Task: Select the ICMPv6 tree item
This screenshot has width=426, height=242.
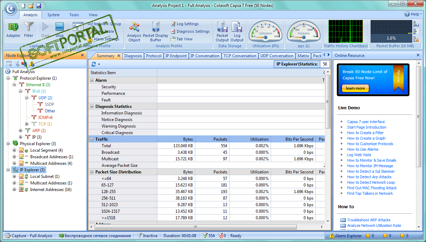Action: [45, 118]
